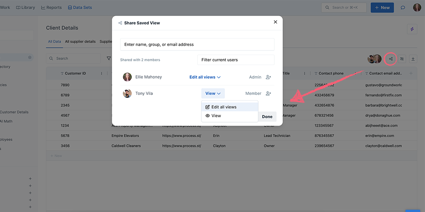This screenshot has height=212, width=425.
Task: Open the view settings icon next to share
Action: point(402,59)
